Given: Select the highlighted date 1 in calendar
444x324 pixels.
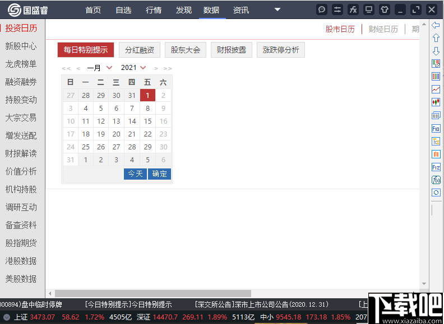Looking at the screenshot, I should click(x=147, y=95).
